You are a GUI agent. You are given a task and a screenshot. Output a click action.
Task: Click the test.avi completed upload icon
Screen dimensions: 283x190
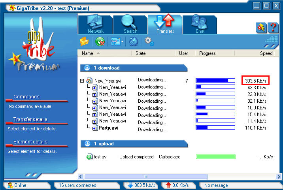tap(89, 156)
